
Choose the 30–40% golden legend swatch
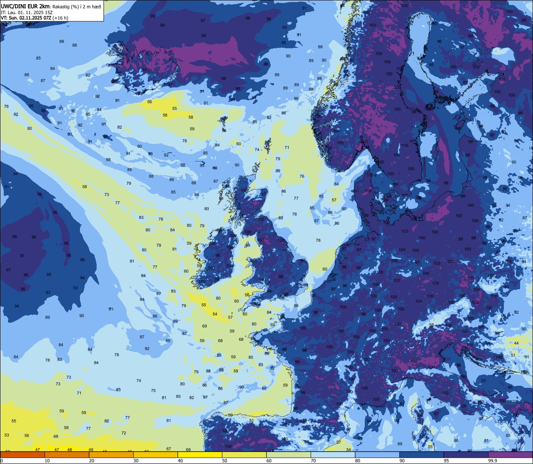[155, 454]
